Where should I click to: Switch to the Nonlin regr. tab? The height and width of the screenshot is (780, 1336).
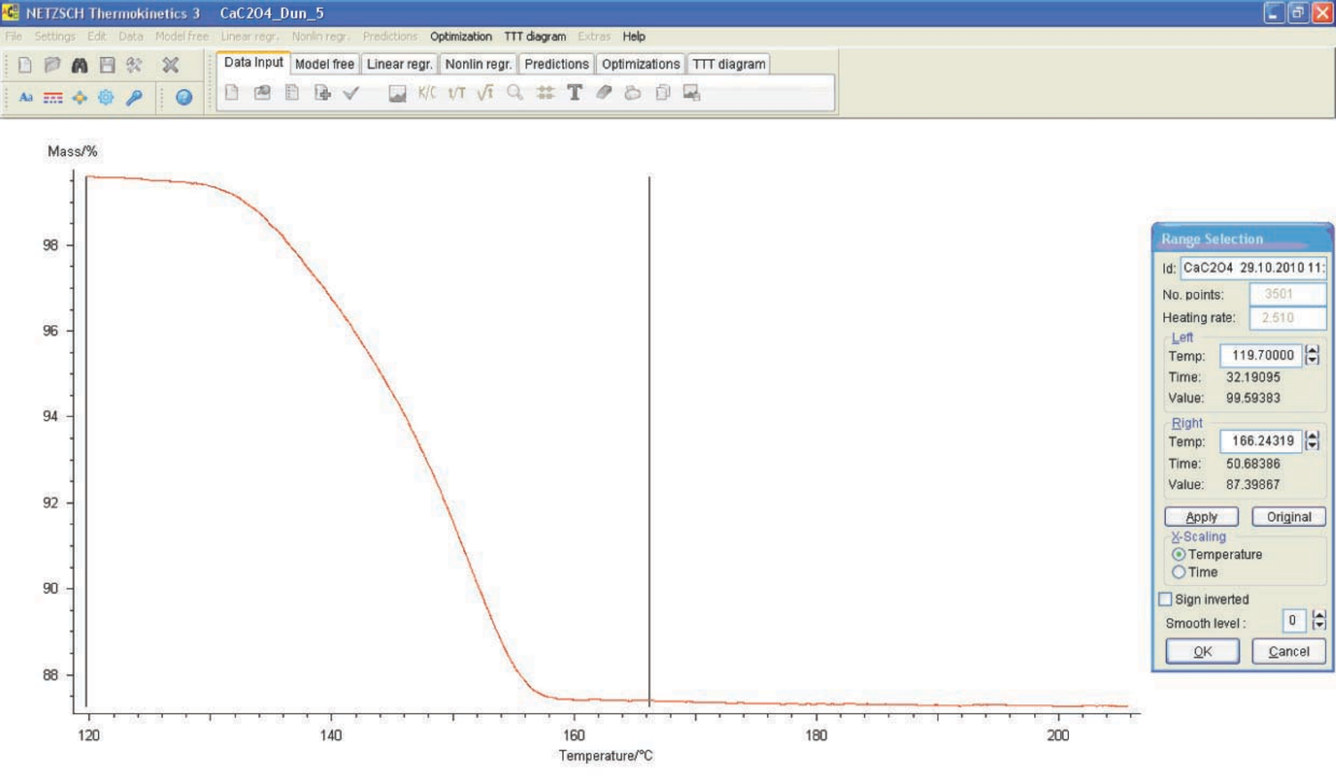click(478, 64)
